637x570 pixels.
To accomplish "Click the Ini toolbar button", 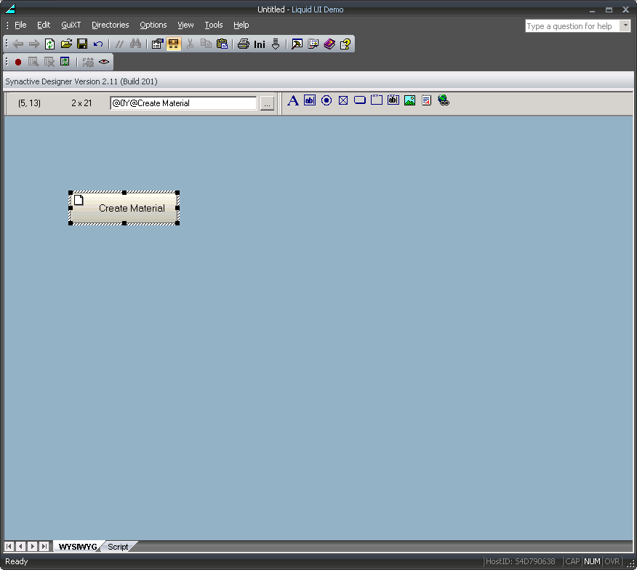I will pos(260,44).
